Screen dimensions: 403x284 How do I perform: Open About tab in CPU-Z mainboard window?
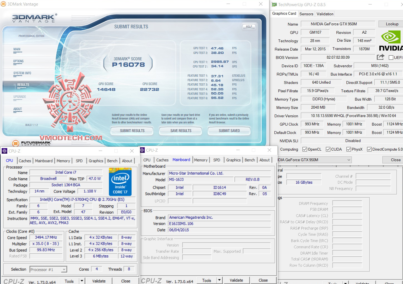tap(264, 160)
